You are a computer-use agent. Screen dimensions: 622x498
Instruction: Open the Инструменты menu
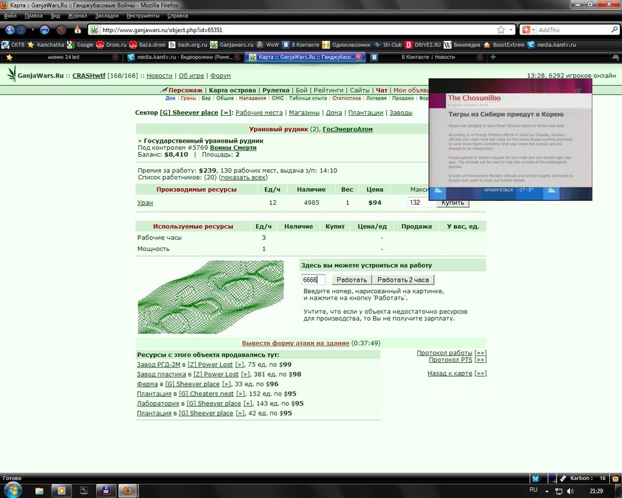(143, 16)
